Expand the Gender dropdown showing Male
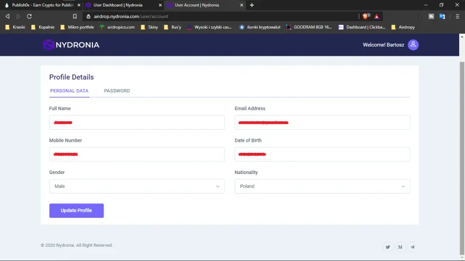465x261 pixels. click(x=137, y=186)
